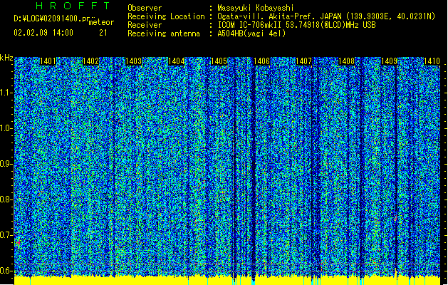Click the 0.8 kHz axis label
This screenshot has width=448, height=285.
(x=6, y=199)
